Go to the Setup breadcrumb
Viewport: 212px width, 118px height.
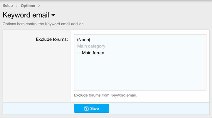pyautogui.click(x=8, y=6)
